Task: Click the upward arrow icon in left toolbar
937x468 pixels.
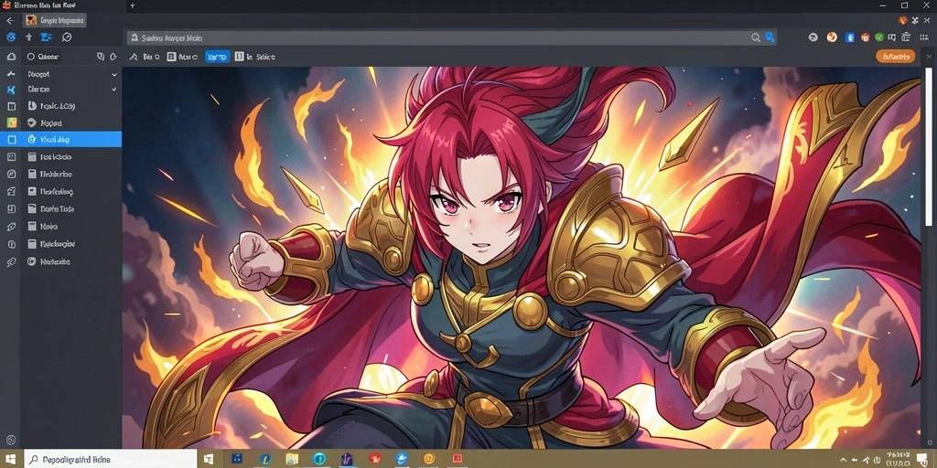Action: coord(28,37)
